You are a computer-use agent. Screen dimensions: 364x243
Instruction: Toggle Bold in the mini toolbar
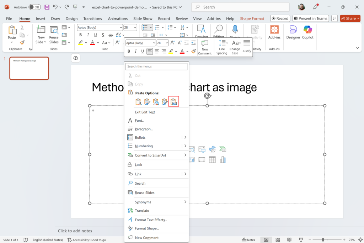click(129, 51)
